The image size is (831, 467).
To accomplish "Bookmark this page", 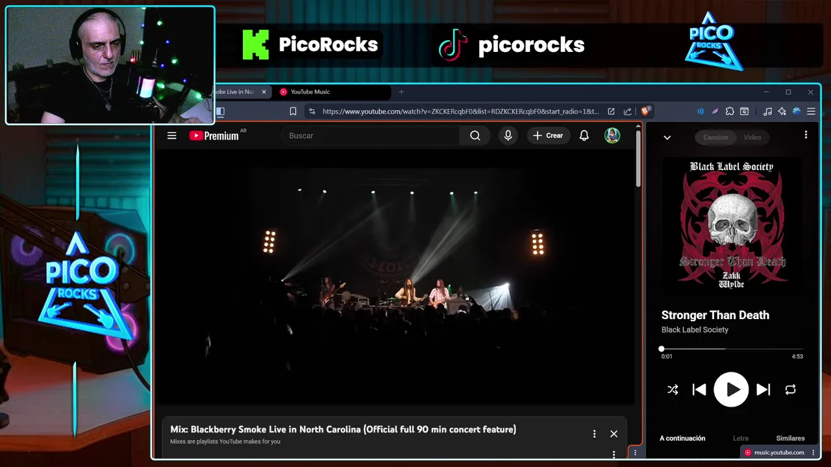I will [293, 112].
